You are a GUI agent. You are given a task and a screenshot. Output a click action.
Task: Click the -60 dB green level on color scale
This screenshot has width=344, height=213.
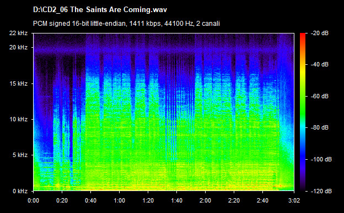click(303, 96)
